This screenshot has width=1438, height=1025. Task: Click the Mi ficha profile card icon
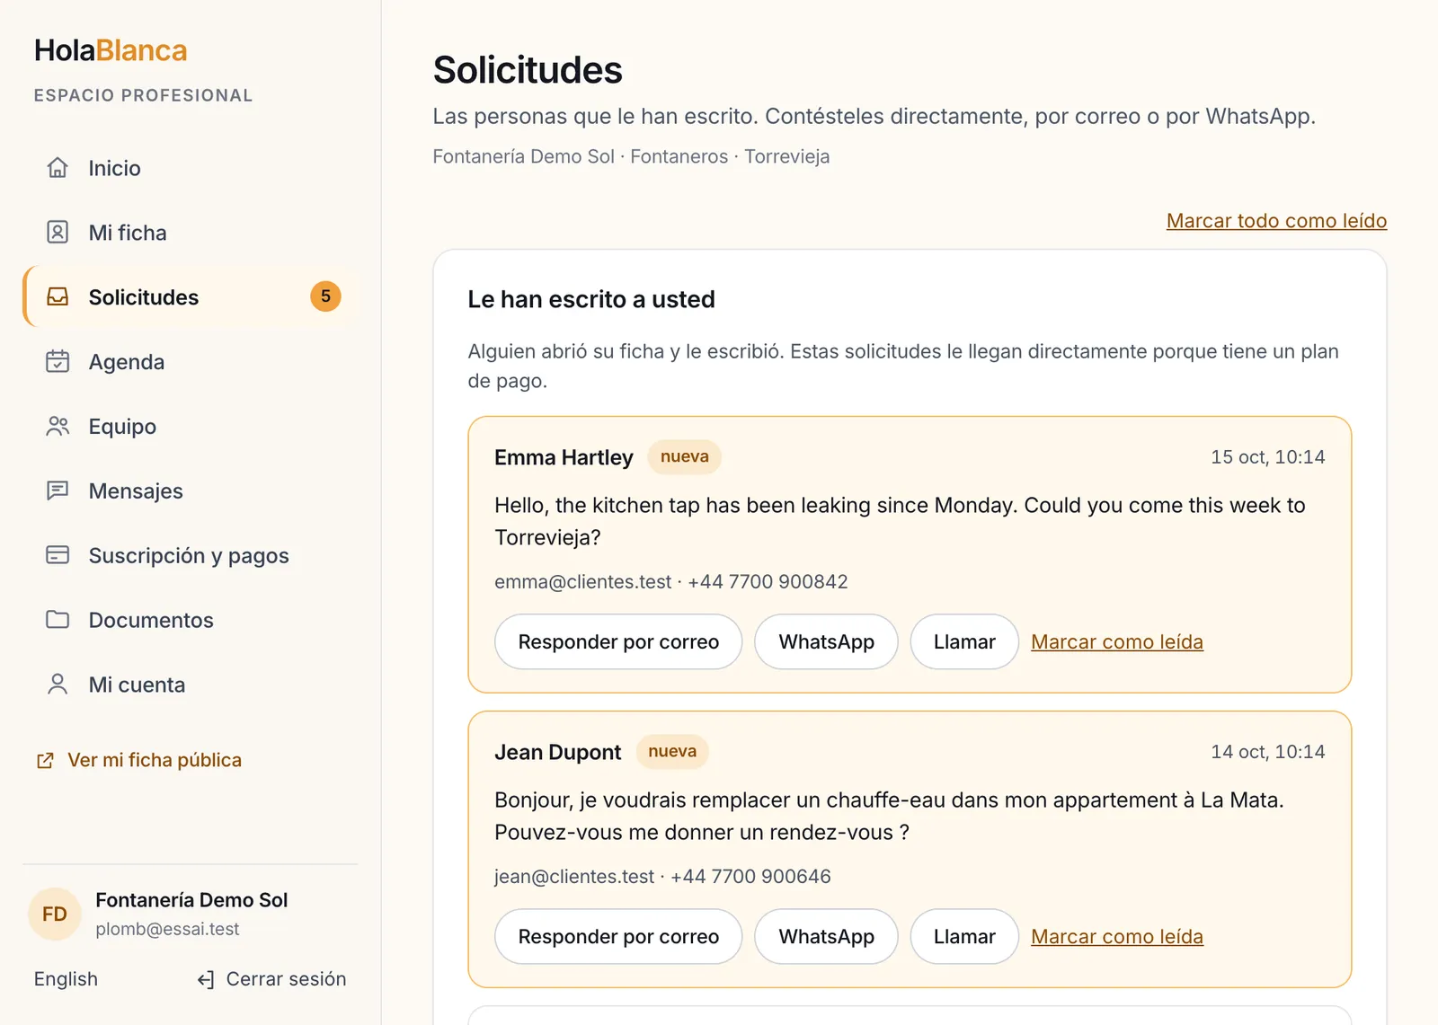click(58, 233)
